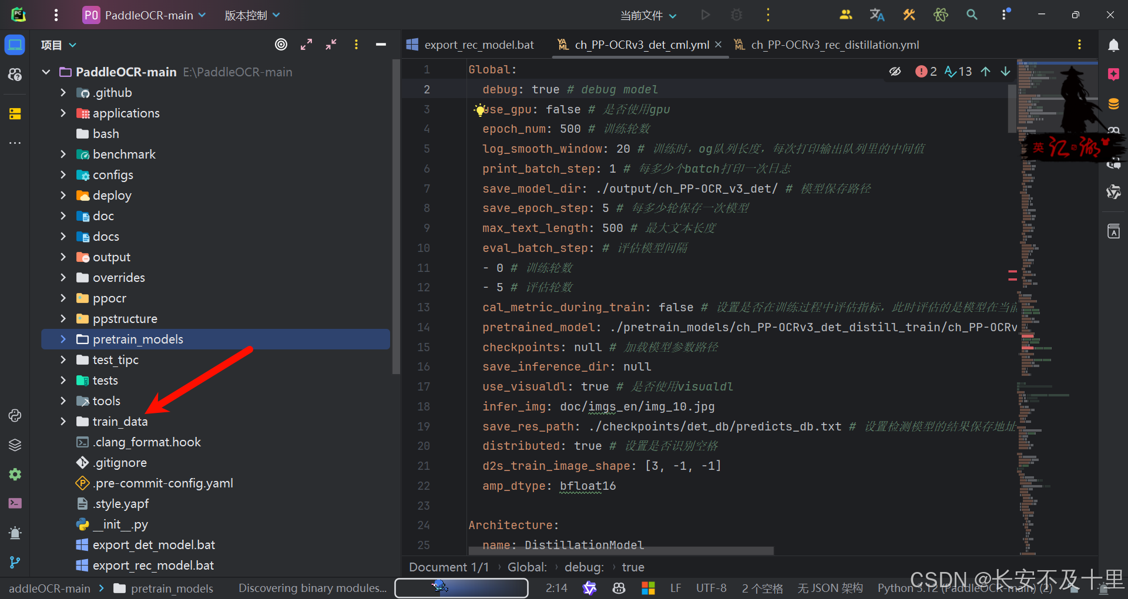Collapse all nodes in project tree
The width and height of the screenshot is (1128, 599).
(x=331, y=45)
